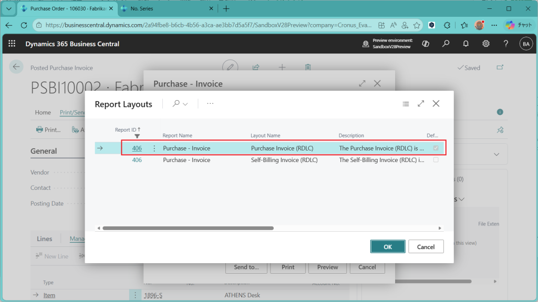The image size is (538, 302).
Task: Open the notifications bell icon
Action: coord(465,44)
